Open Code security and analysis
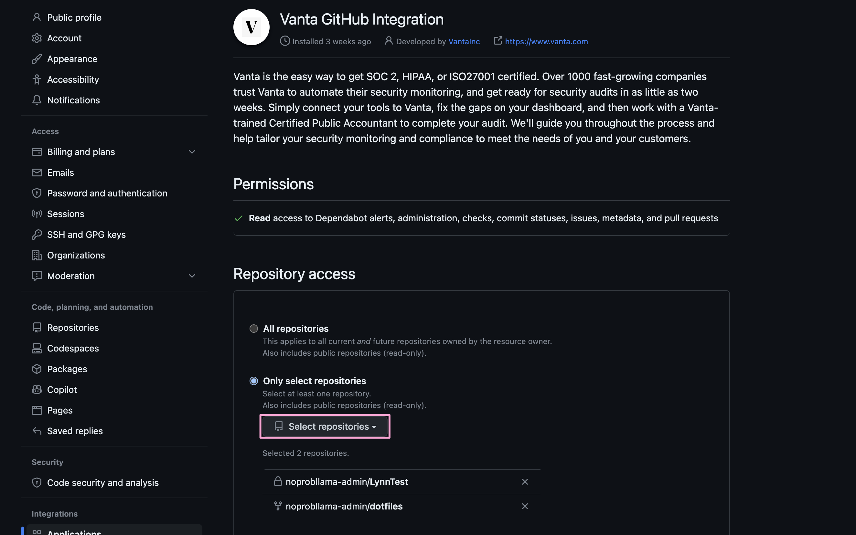The height and width of the screenshot is (535, 856). 103,483
